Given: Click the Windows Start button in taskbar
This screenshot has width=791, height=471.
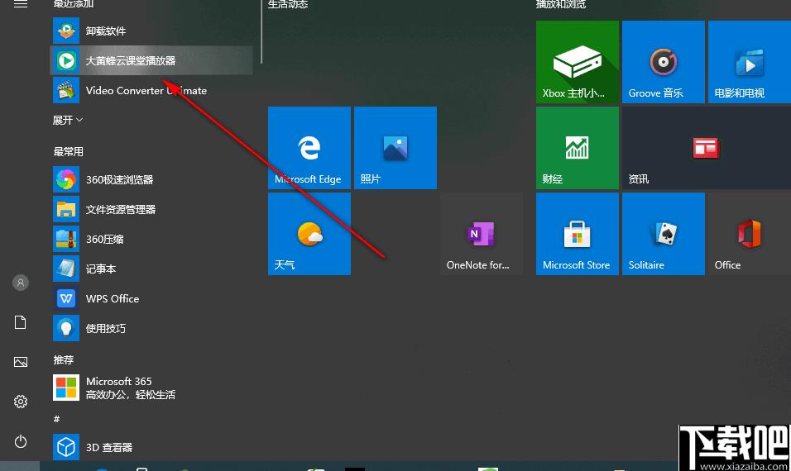Looking at the screenshot, I should pos(20,466).
